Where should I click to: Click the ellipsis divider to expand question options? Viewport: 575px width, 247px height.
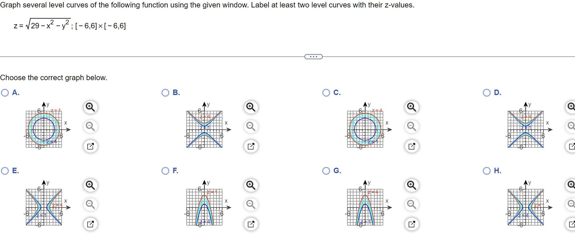coord(313,56)
